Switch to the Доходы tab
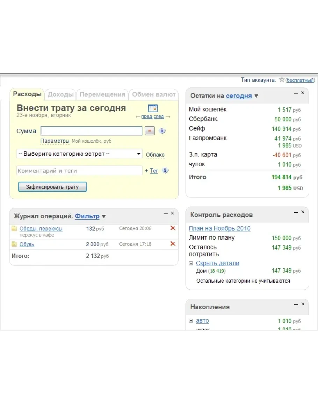The width and height of the screenshot is (318, 404). (x=60, y=94)
